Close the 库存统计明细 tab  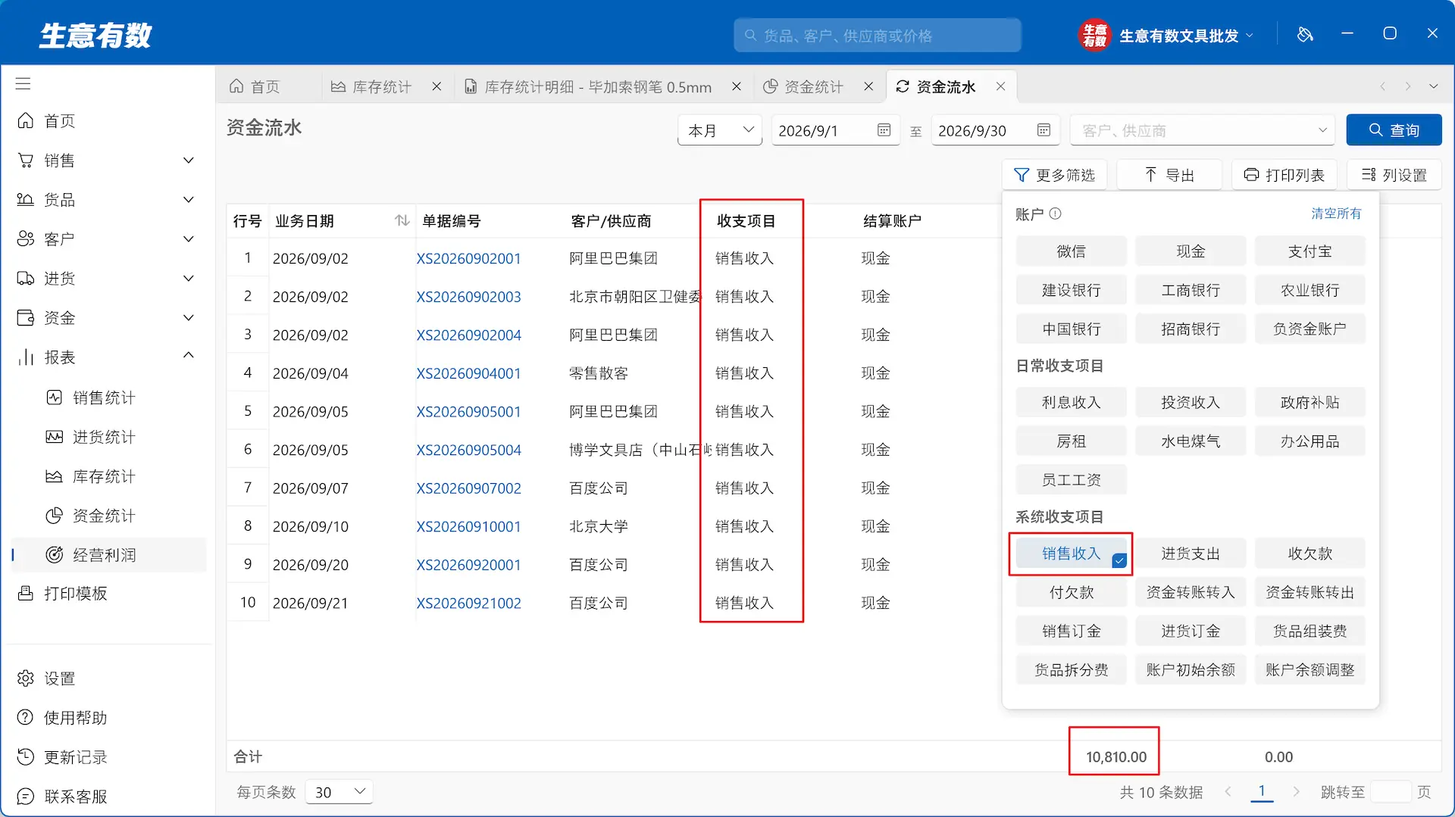click(736, 86)
